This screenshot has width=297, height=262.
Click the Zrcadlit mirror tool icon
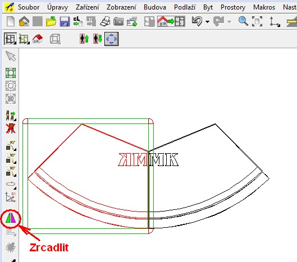[x=11, y=219]
